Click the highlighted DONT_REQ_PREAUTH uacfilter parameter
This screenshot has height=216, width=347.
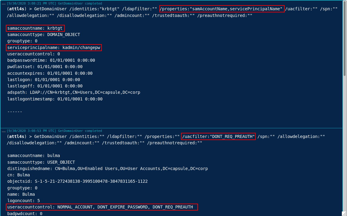(218, 136)
